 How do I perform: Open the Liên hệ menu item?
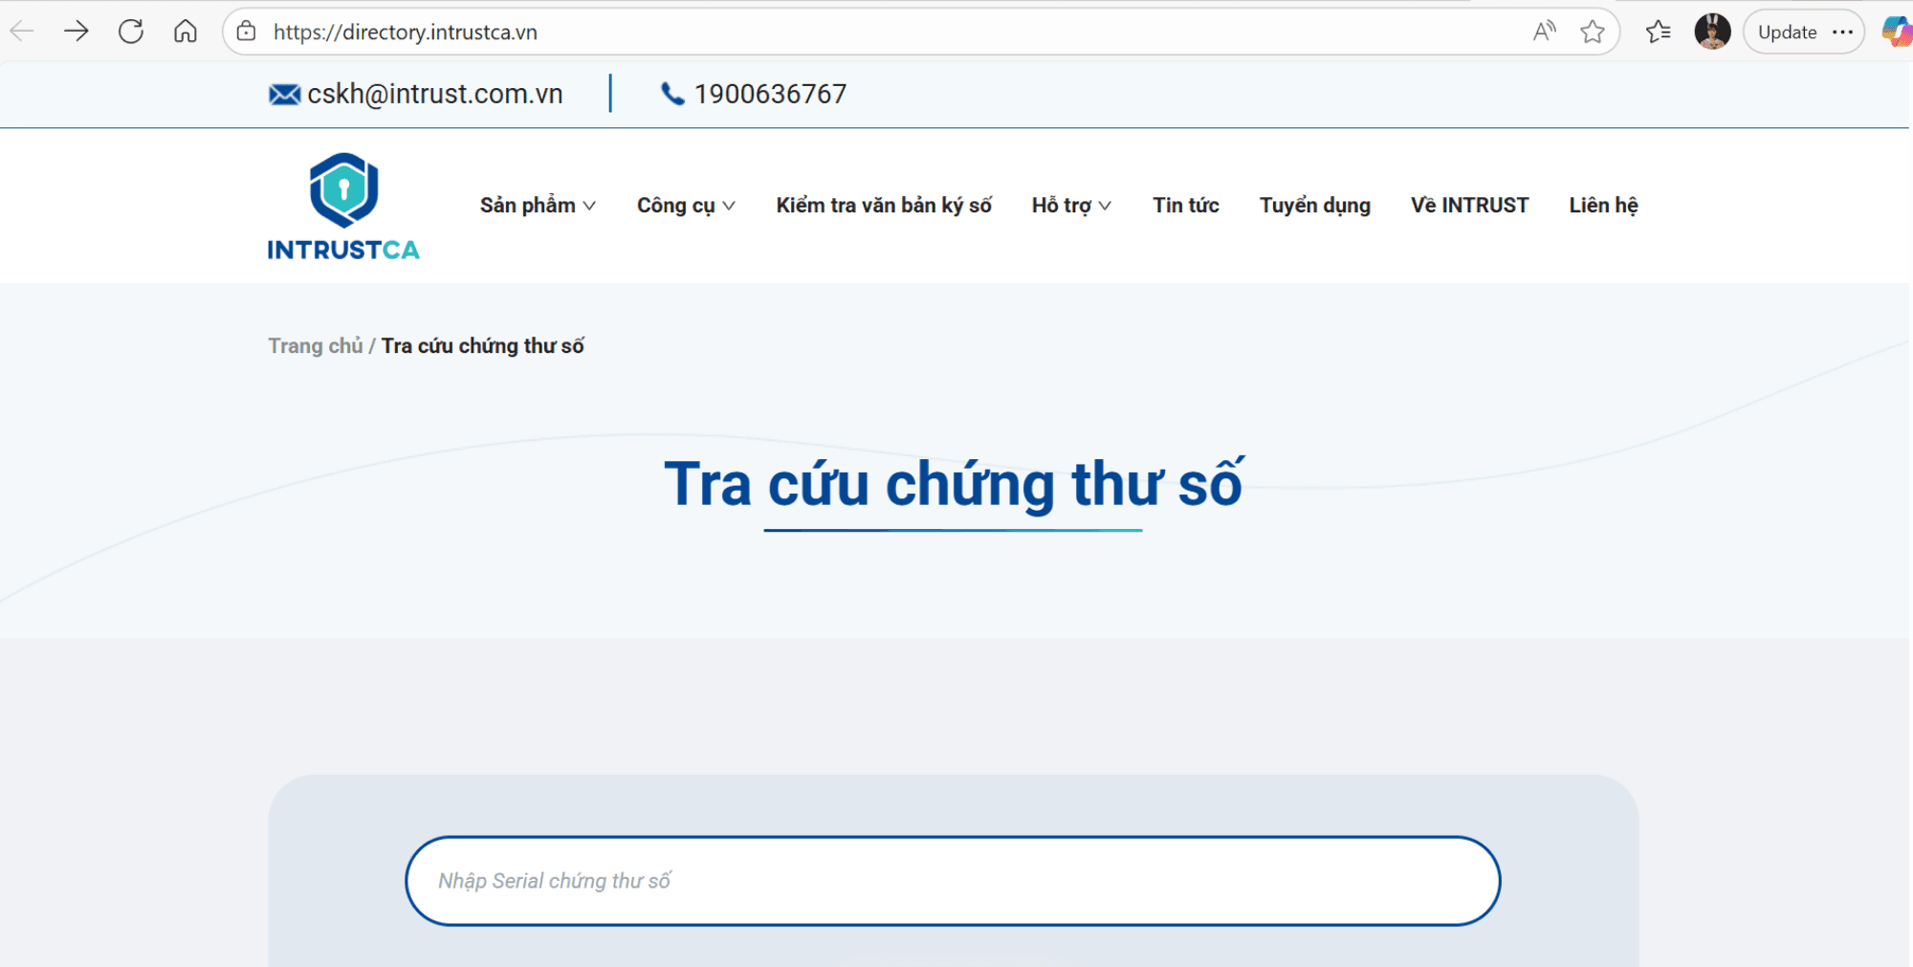tap(1604, 206)
